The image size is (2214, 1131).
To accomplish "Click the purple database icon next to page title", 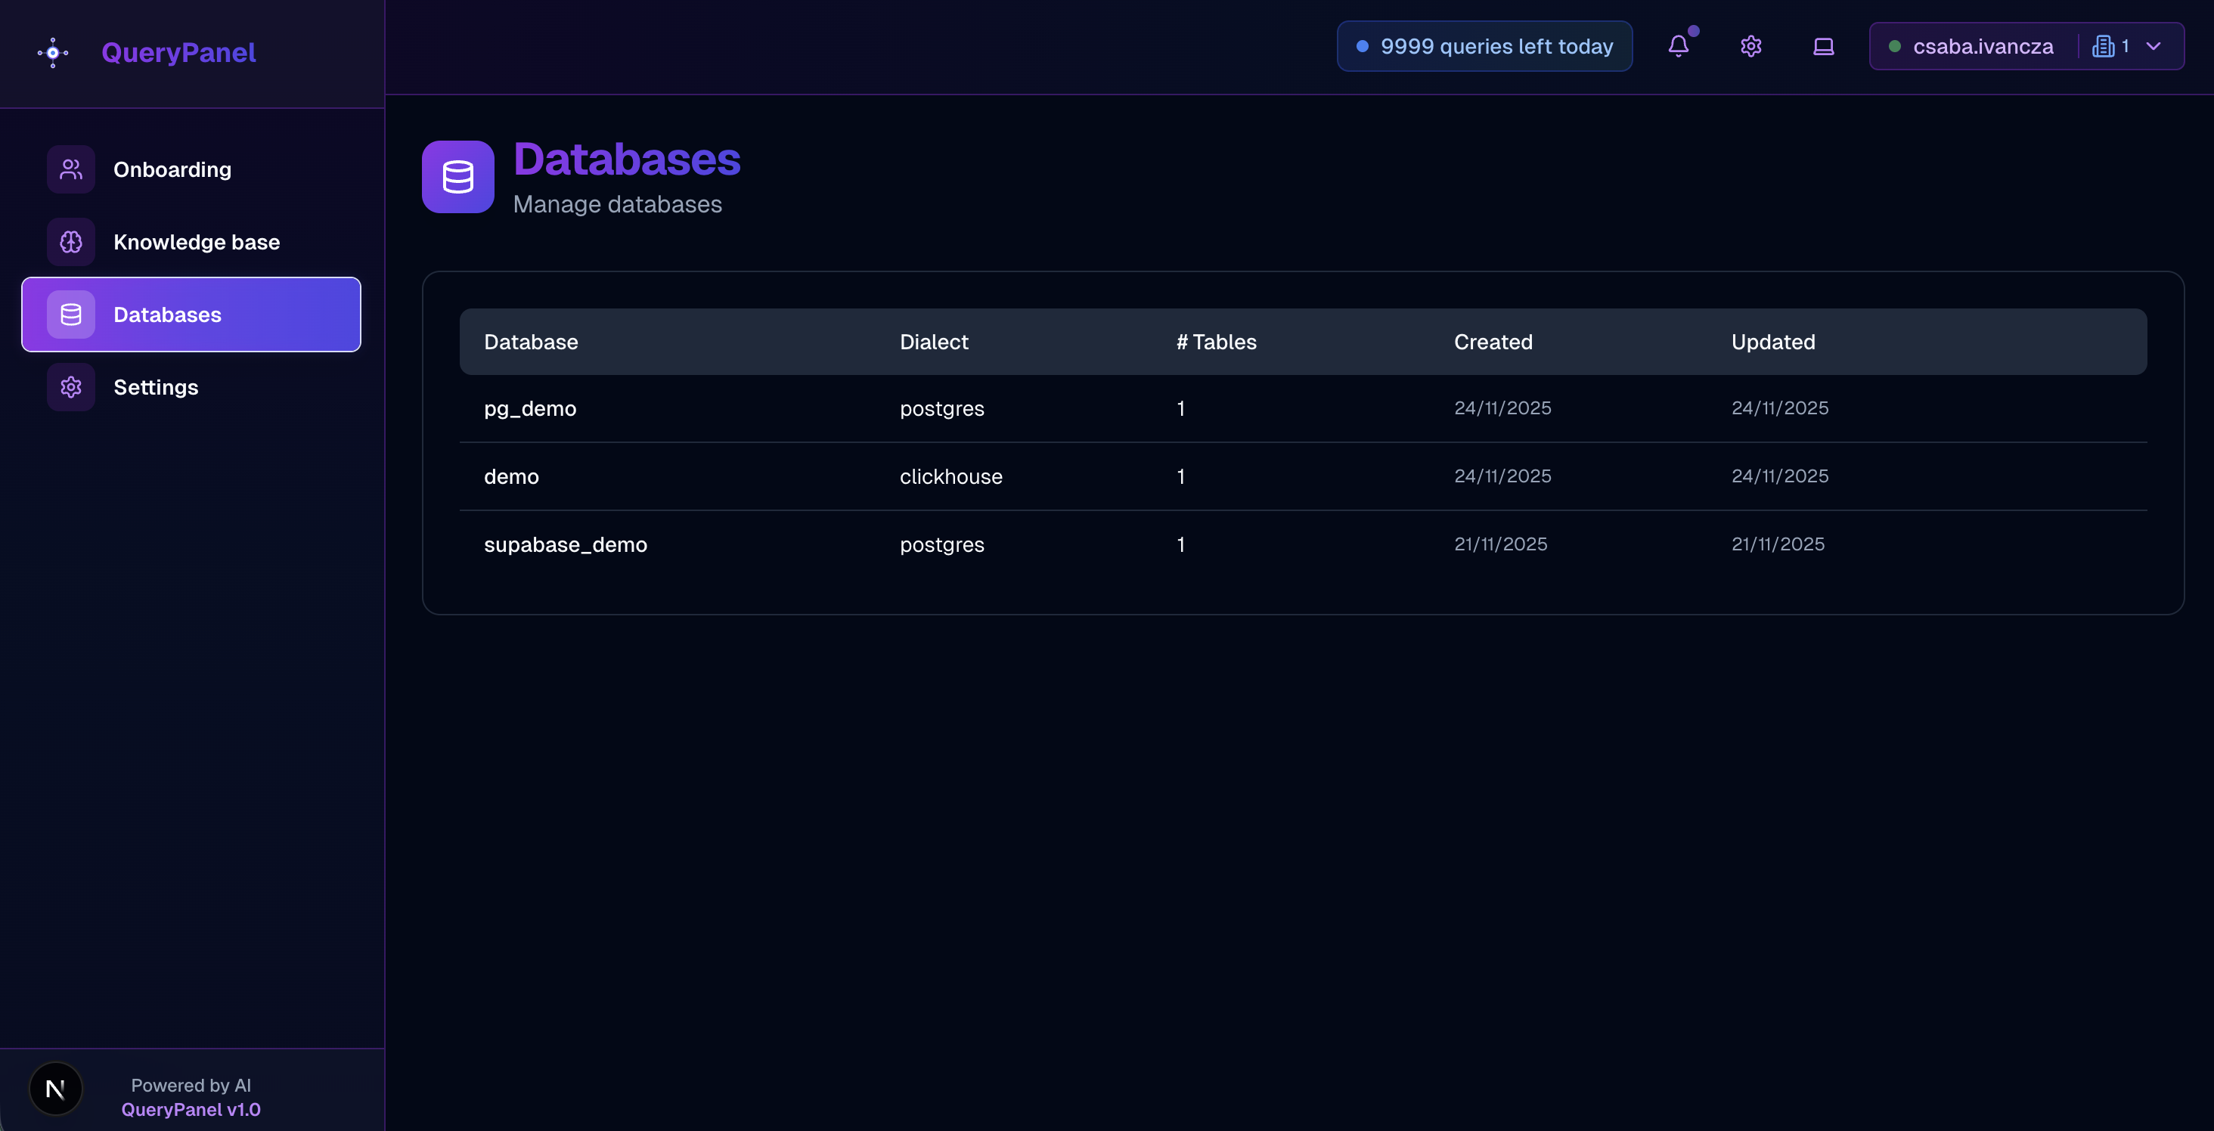I will [x=457, y=177].
